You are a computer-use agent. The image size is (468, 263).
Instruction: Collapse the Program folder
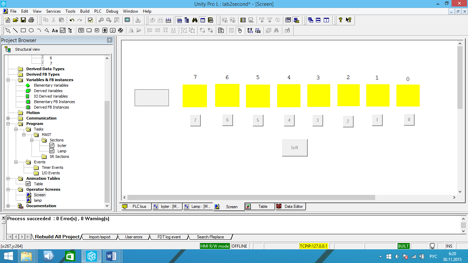pos(8,124)
